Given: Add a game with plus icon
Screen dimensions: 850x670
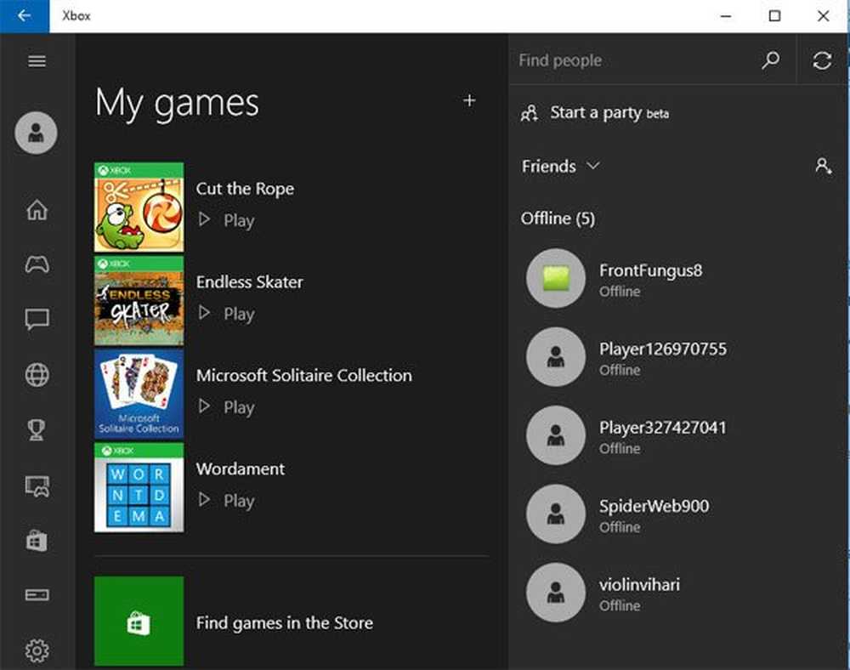Looking at the screenshot, I should (x=469, y=100).
